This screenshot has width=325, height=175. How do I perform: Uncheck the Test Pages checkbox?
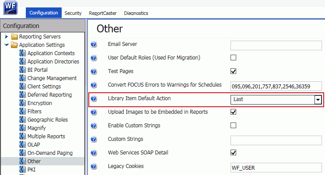click(234, 71)
